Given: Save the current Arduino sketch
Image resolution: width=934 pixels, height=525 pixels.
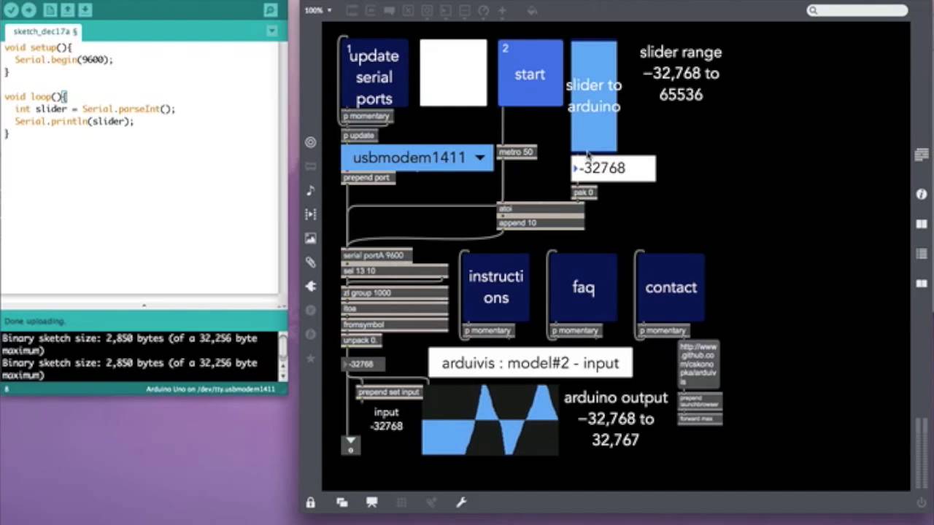Looking at the screenshot, I should coord(85,9).
